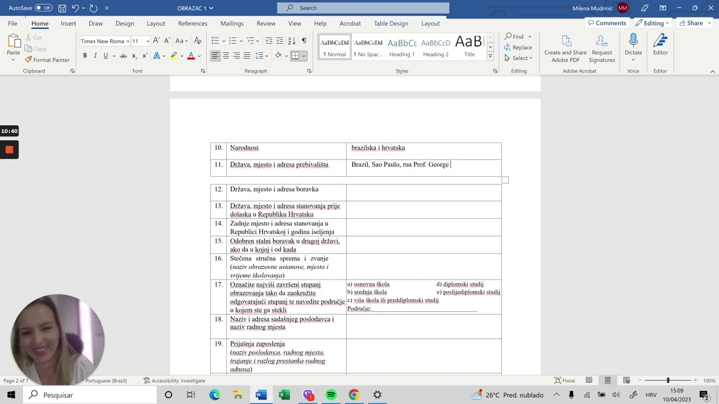This screenshot has height=404, width=719.
Task: Start a bulleted list
Action: tap(215, 41)
